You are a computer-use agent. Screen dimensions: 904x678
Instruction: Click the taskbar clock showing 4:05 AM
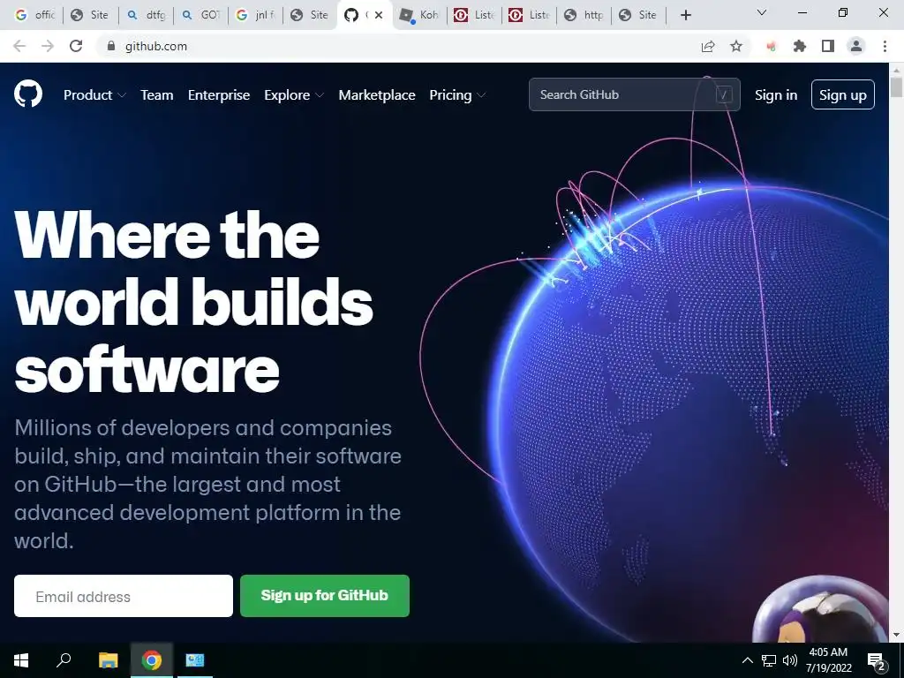[x=828, y=660]
